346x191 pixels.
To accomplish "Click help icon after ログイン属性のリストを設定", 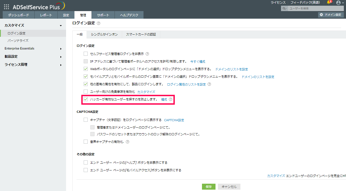I will tap(209, 84).
